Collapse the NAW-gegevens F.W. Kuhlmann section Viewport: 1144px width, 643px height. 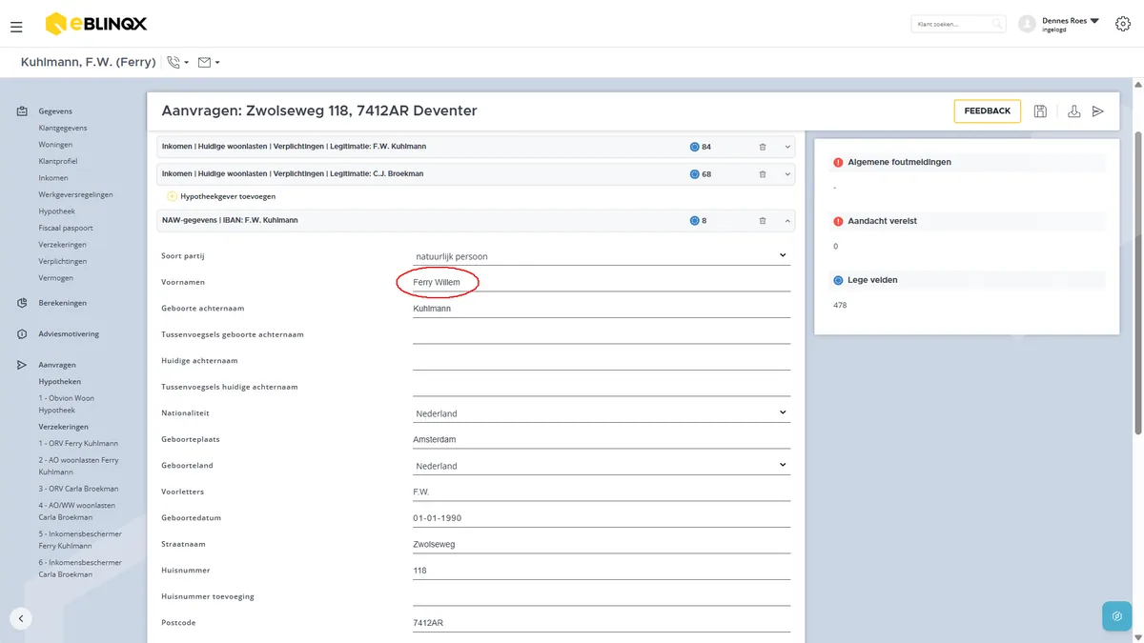point(787,221)
